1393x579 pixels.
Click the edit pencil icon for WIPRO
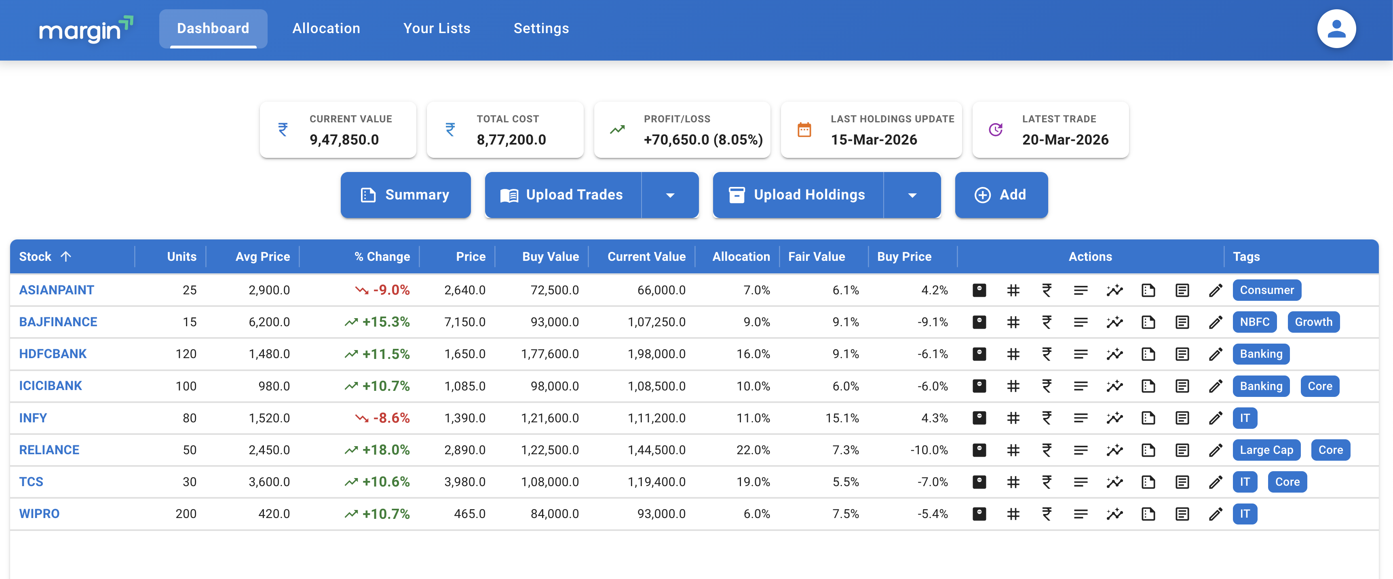(1216, 514)
